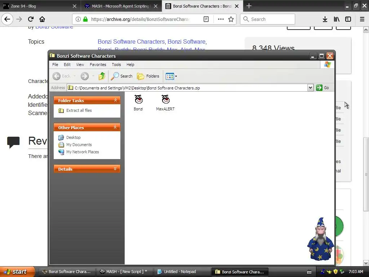Image resolution: width=369 pixels, height=277 pixels.
Task: Open the Bonzi character file
Action: 138,102
